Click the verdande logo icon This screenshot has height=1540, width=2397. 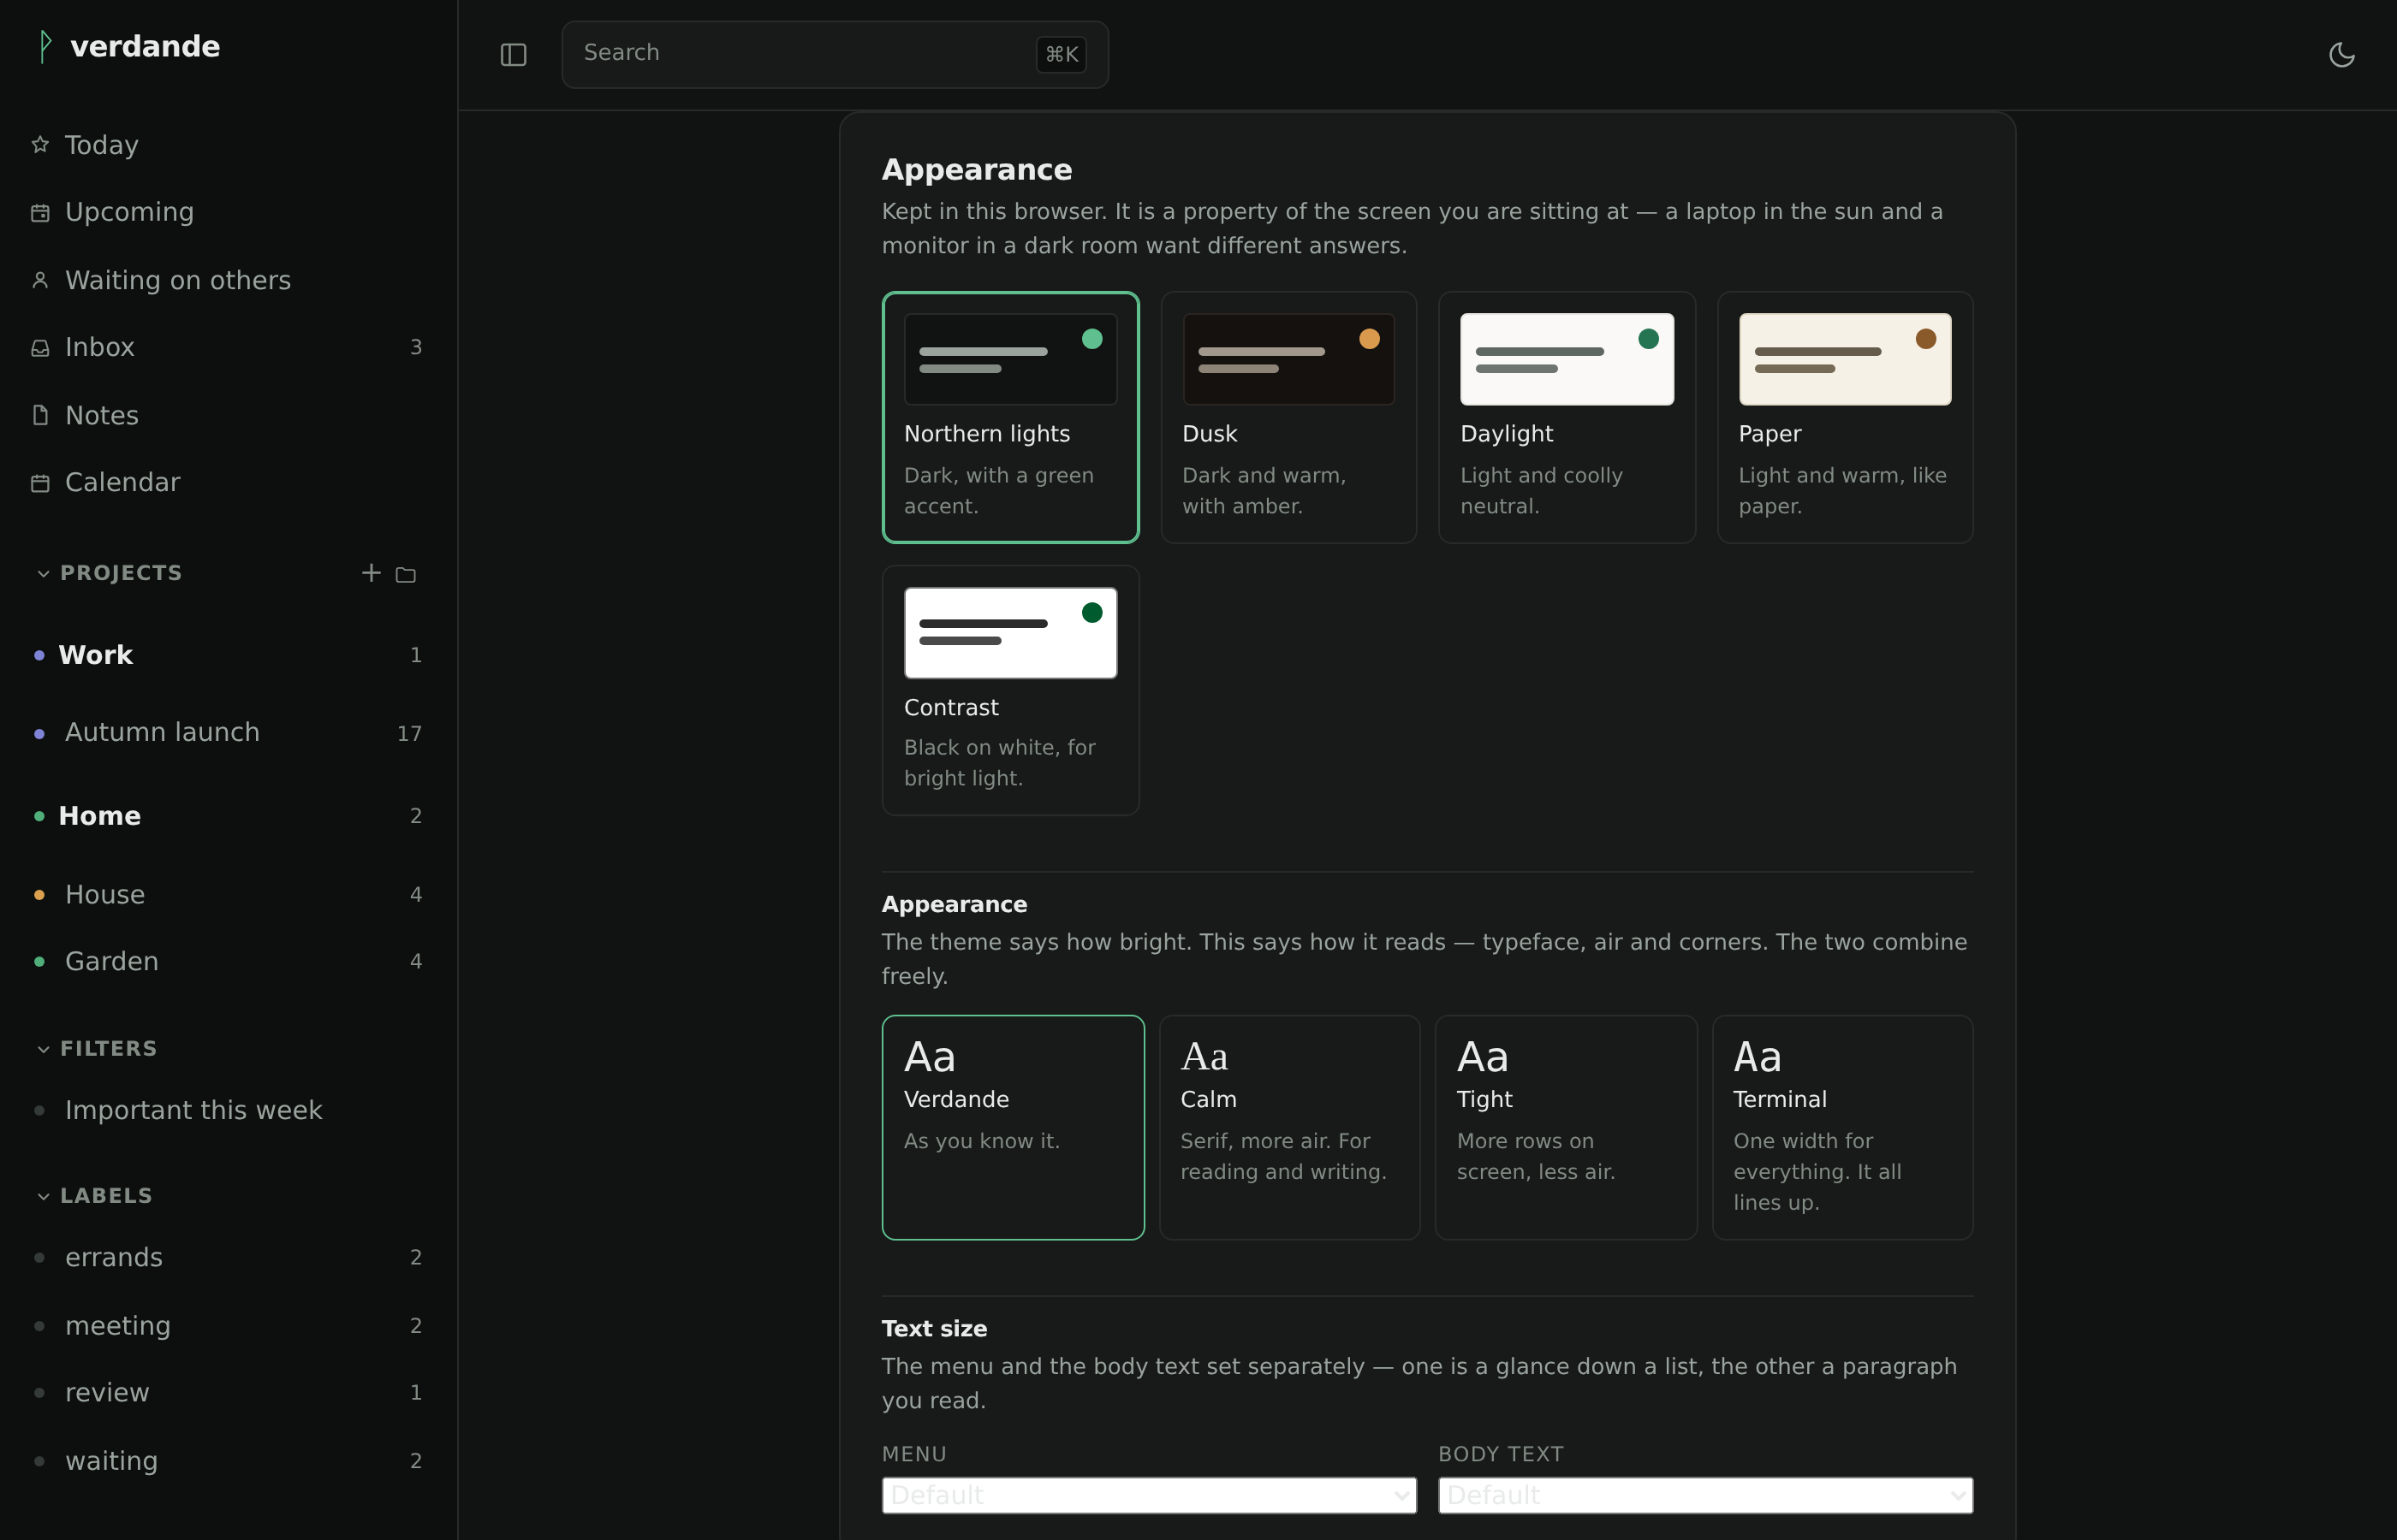44,46
